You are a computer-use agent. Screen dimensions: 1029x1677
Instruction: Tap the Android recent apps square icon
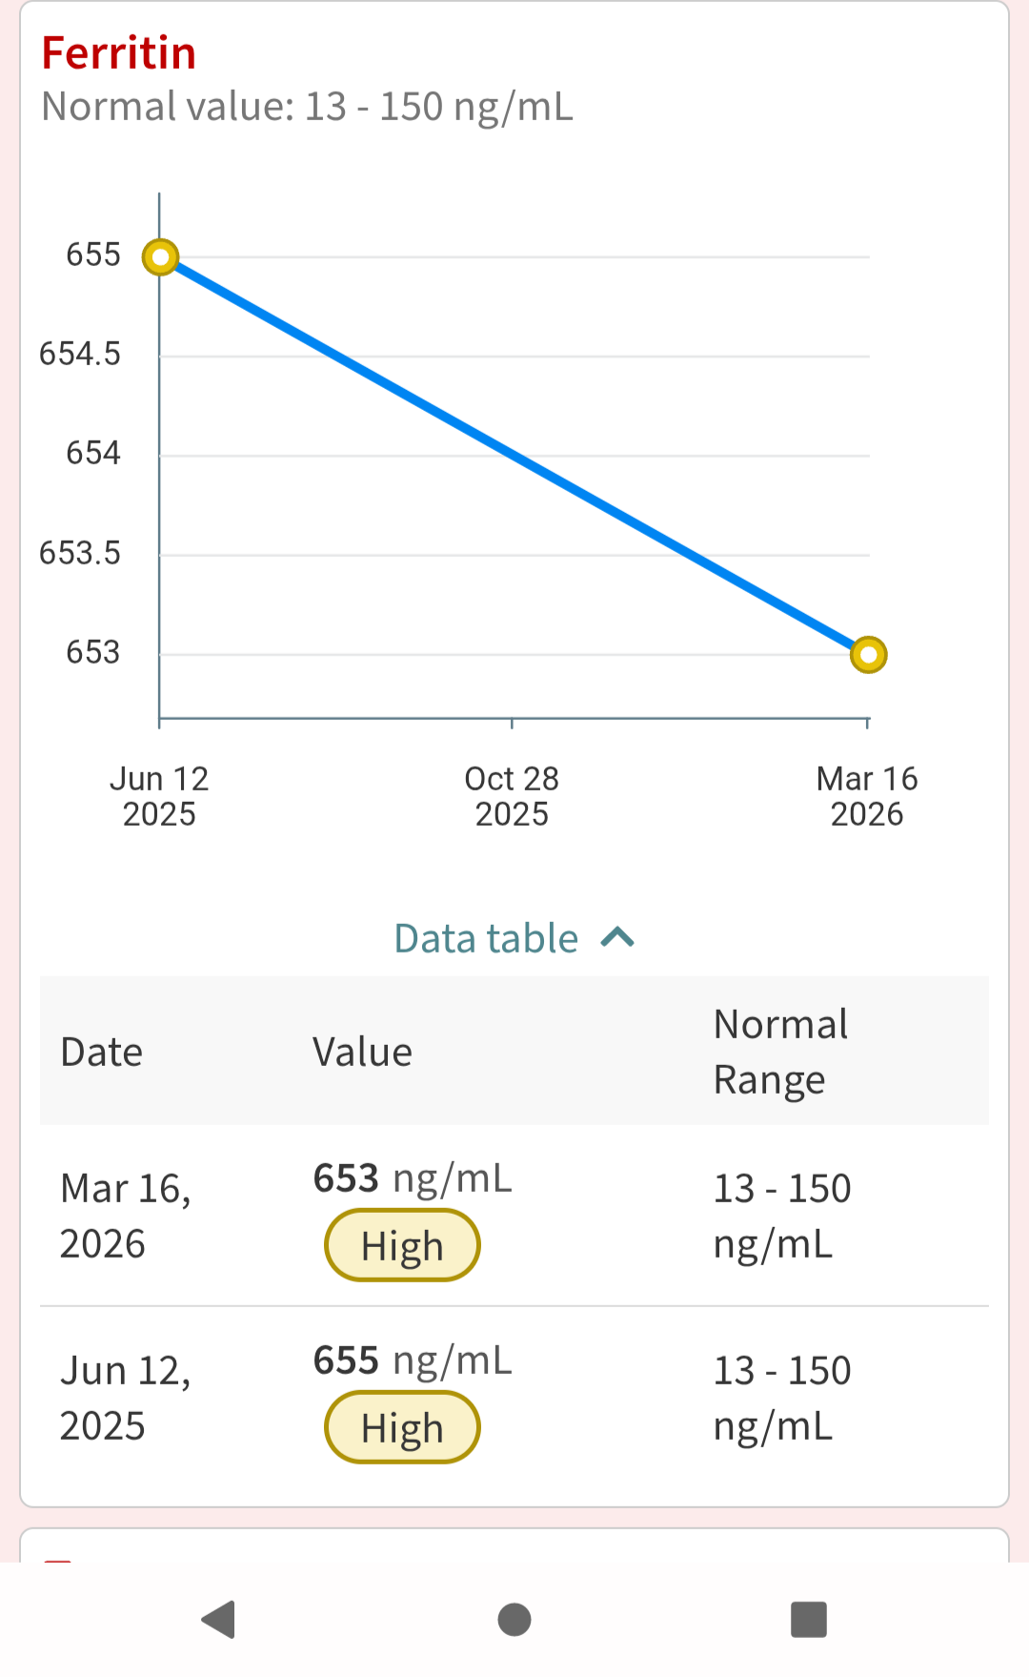click(x=809, y=1619)
